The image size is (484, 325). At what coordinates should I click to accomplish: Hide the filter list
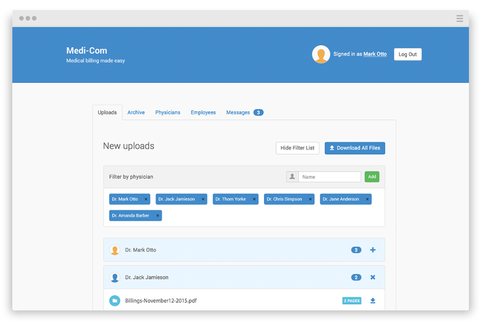coord(297,148)
